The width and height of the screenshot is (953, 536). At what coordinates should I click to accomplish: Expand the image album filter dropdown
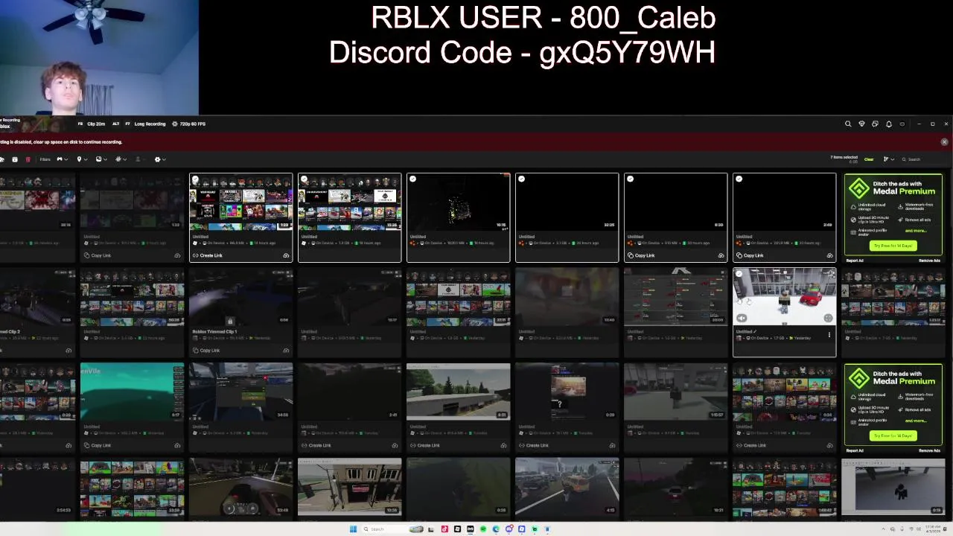coord(101,159)
